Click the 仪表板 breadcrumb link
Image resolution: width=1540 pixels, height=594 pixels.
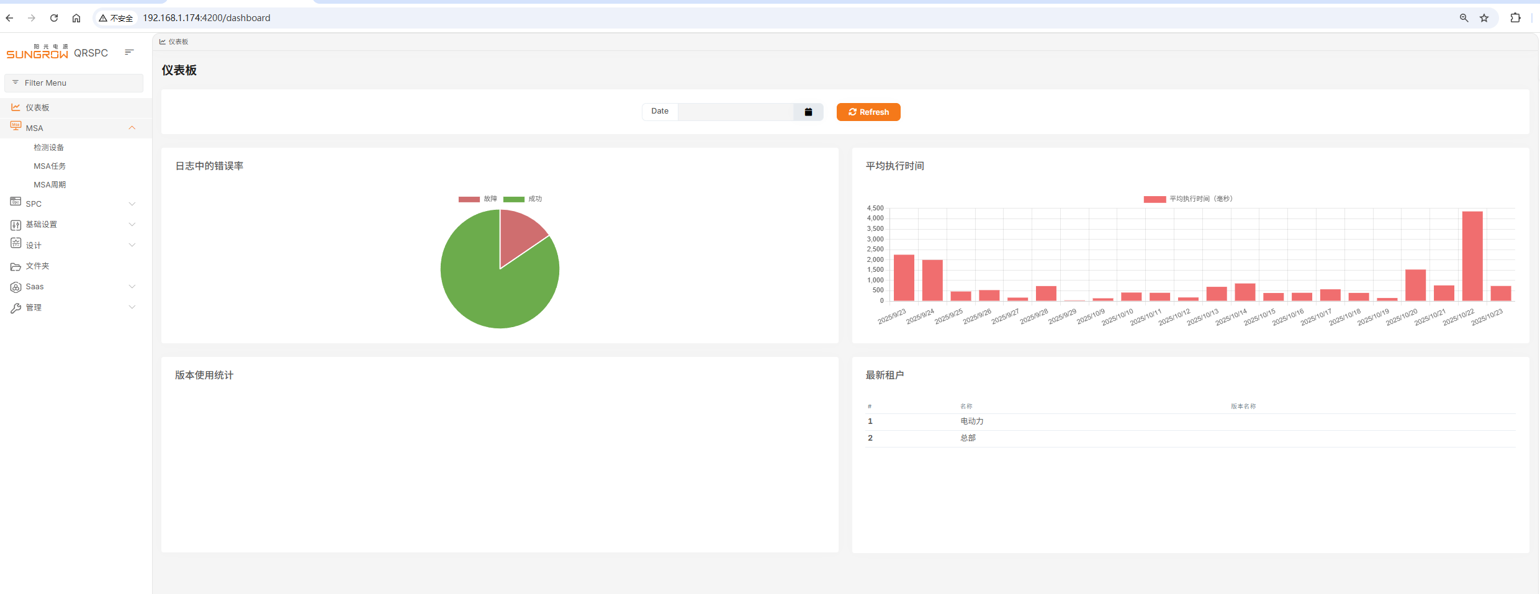[x=178, y=42]
